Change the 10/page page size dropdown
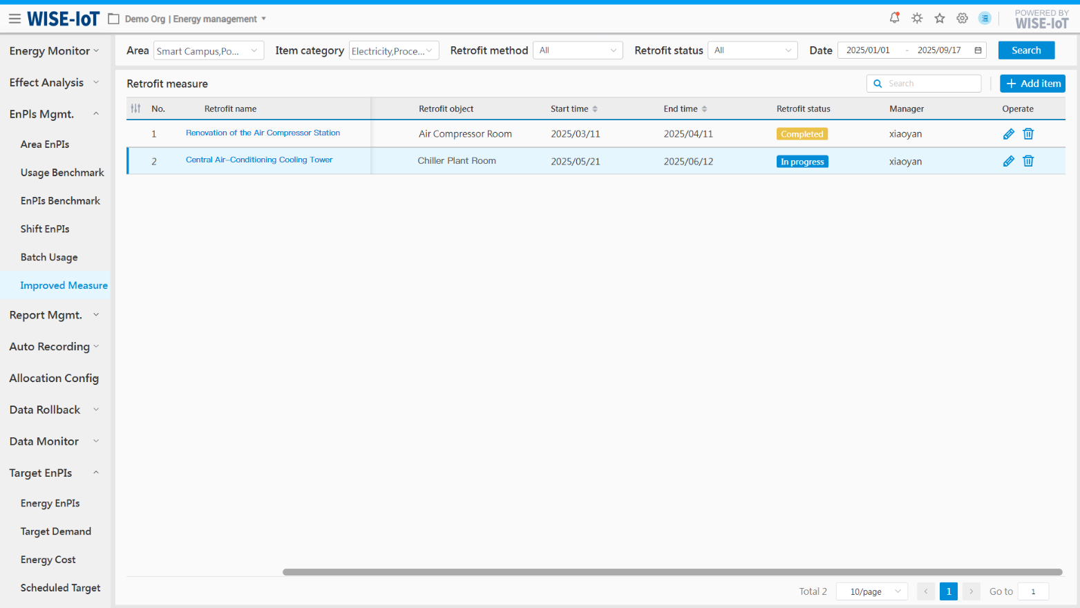Screen dimensions: 1080x608 click(872, 591)
